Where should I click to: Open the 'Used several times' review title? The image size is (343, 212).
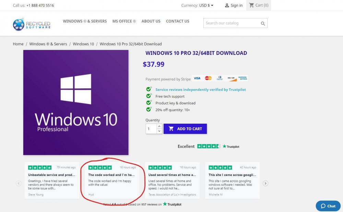pos(172,175)
